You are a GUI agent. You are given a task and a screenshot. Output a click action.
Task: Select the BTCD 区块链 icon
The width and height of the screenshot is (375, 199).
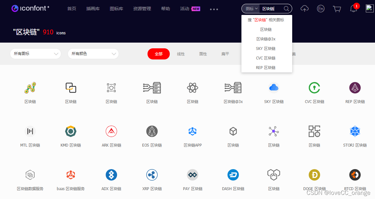coord(355,175)
